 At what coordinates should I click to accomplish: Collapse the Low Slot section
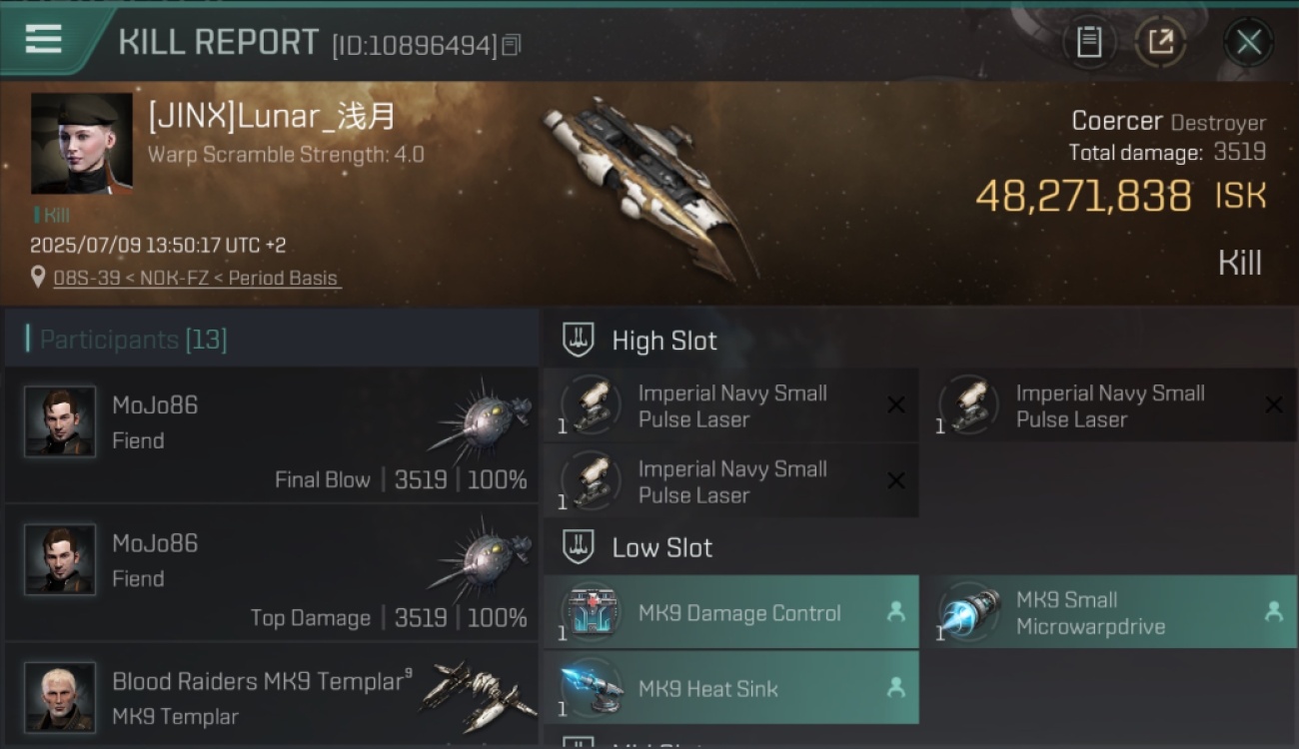pos(639,547)
